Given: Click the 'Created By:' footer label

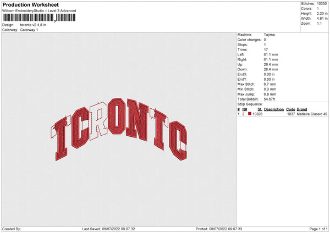Looking at the screenshot, I should (12, 229).
